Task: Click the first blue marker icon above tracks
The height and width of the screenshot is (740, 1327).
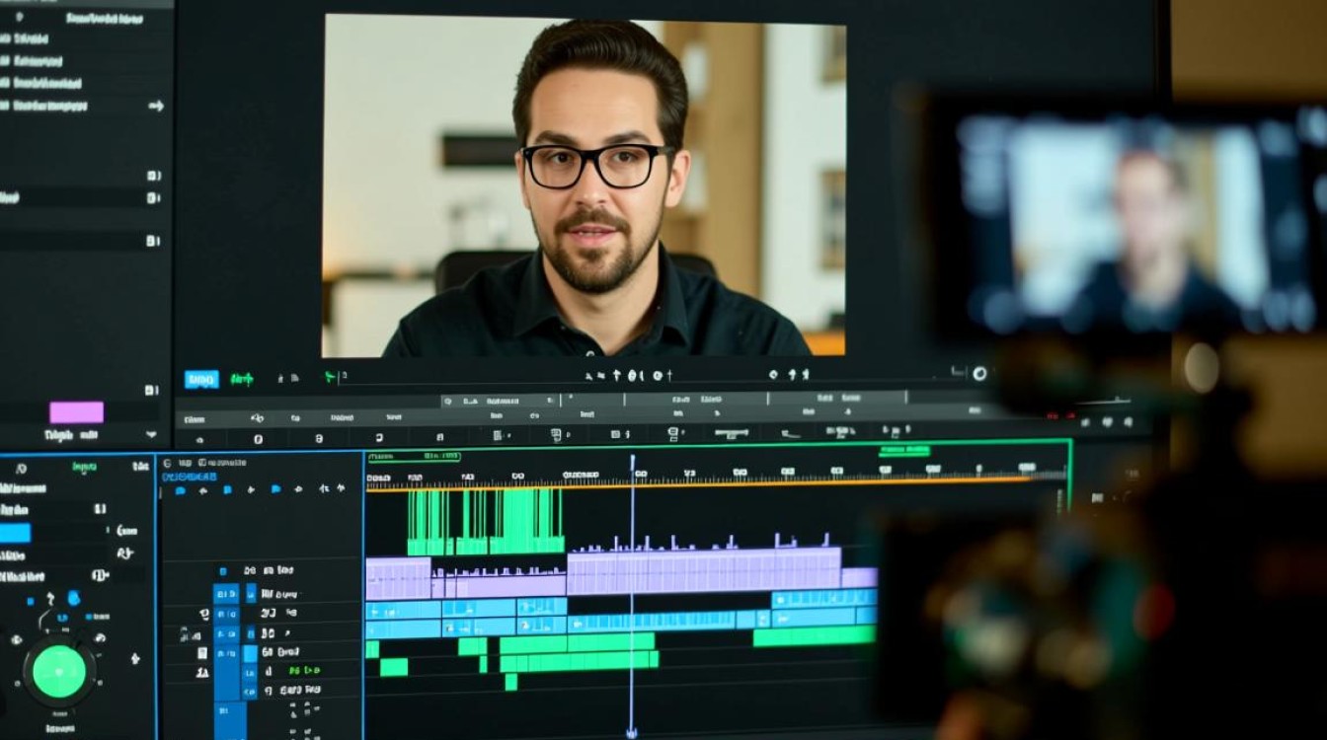Action: (x=180, y=489)
